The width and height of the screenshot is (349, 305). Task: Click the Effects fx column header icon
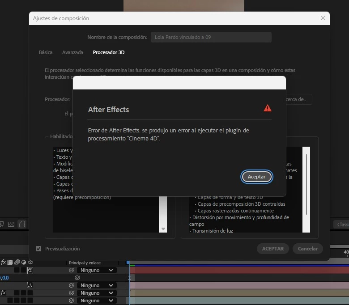coord(3,262)
